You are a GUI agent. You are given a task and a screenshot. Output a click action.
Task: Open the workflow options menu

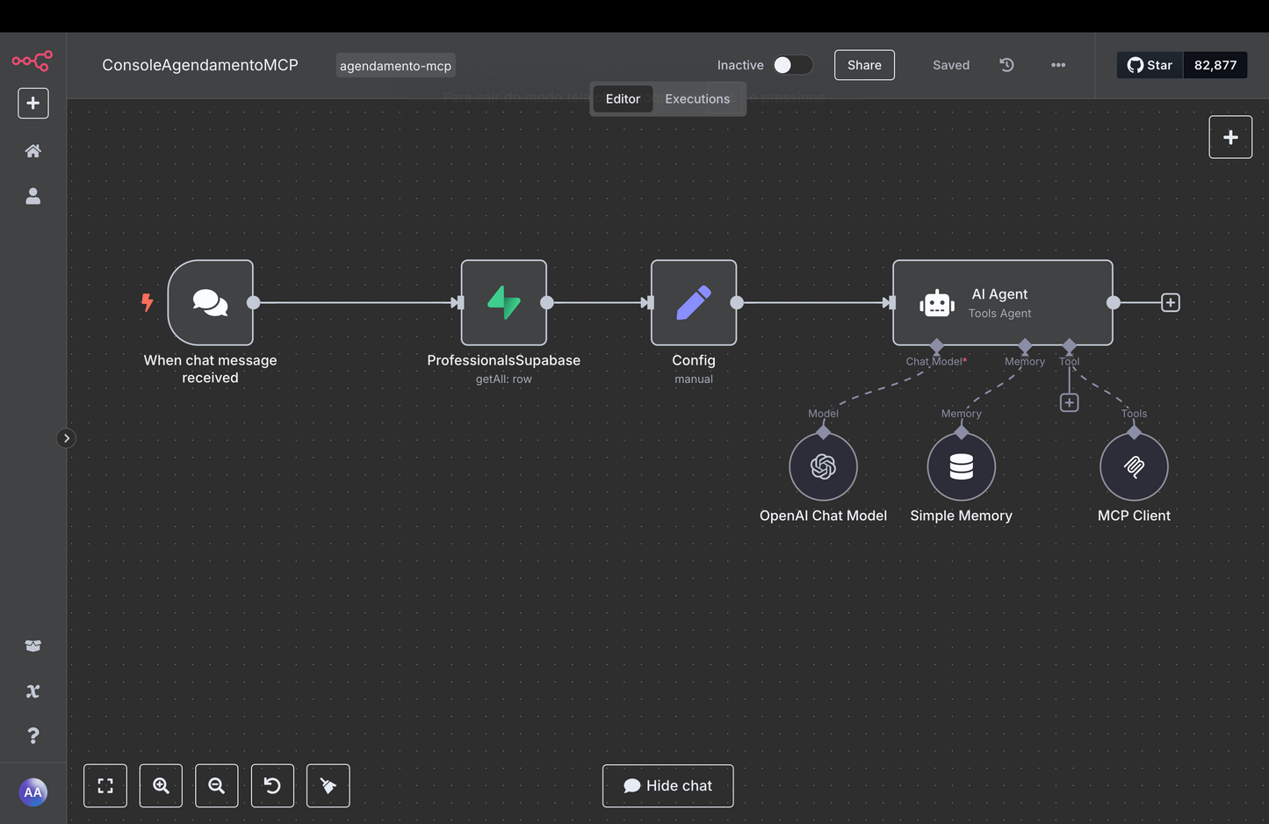point(1057,64)
